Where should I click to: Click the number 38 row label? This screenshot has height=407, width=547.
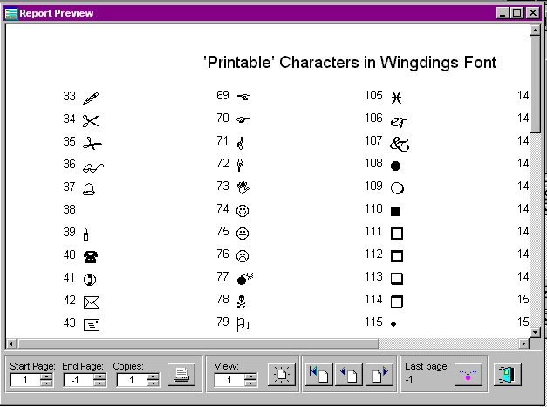tap(70, 209)
